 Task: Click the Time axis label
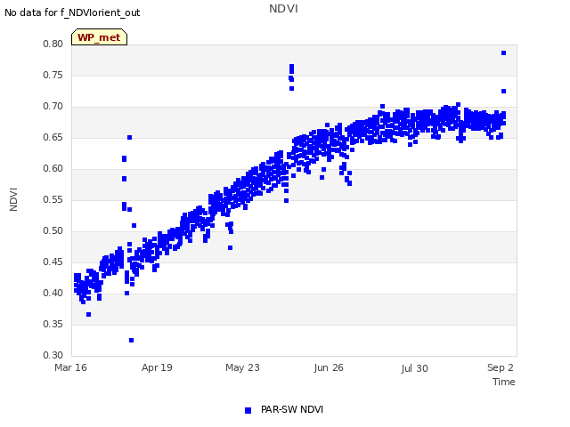[504, 382]
